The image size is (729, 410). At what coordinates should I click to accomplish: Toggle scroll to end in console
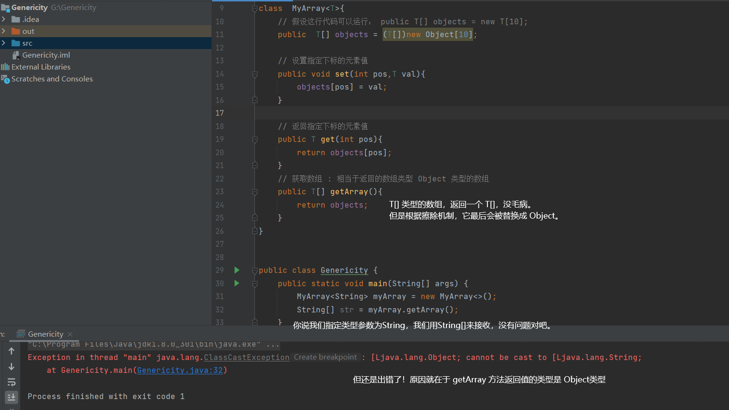click(11, 397)
